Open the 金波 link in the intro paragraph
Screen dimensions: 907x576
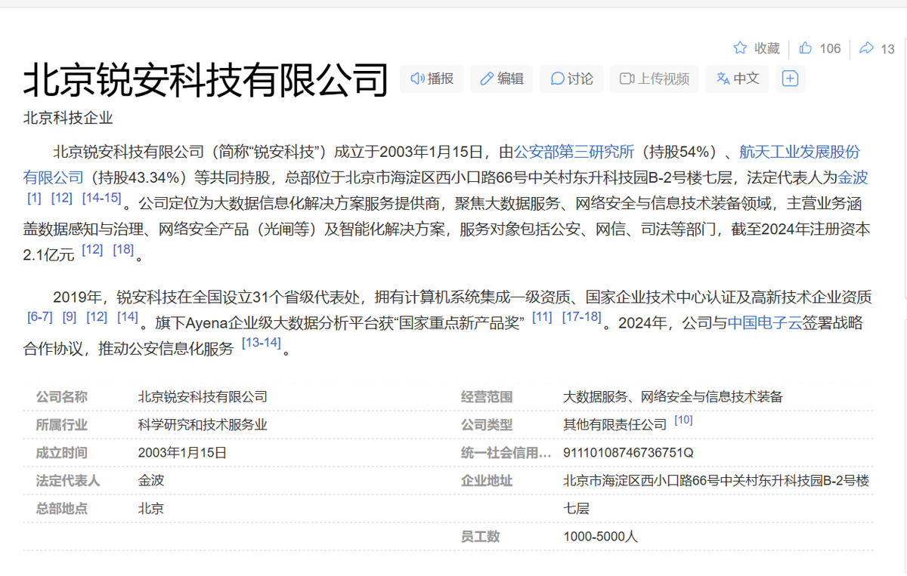coord(853,177)
